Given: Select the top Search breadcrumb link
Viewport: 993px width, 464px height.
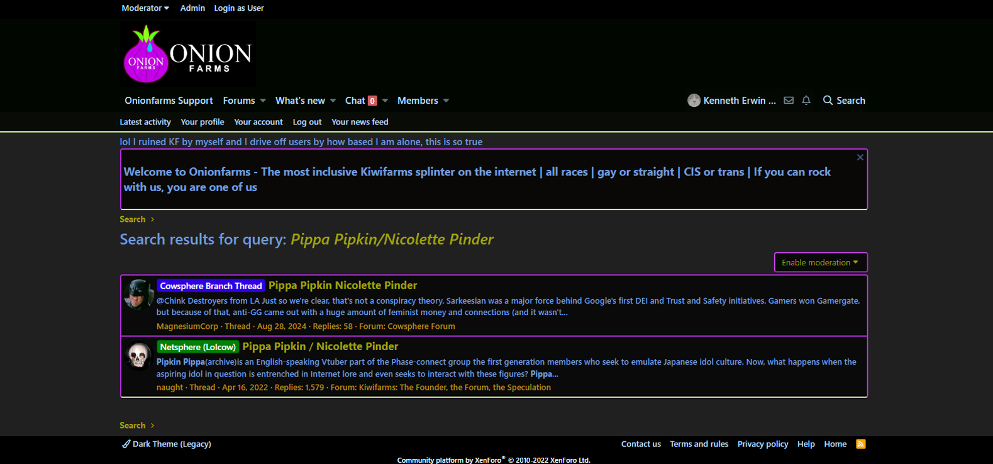Looking at the screenshot, I should click(x=133, y=219).
